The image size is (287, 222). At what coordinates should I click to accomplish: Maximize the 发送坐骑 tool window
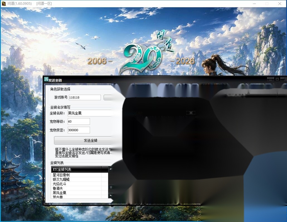click(x=277, y=79)
